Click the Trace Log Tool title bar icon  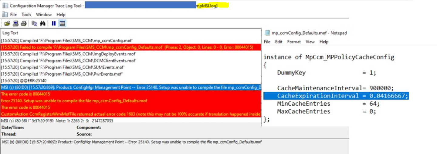tap(5, 5)
